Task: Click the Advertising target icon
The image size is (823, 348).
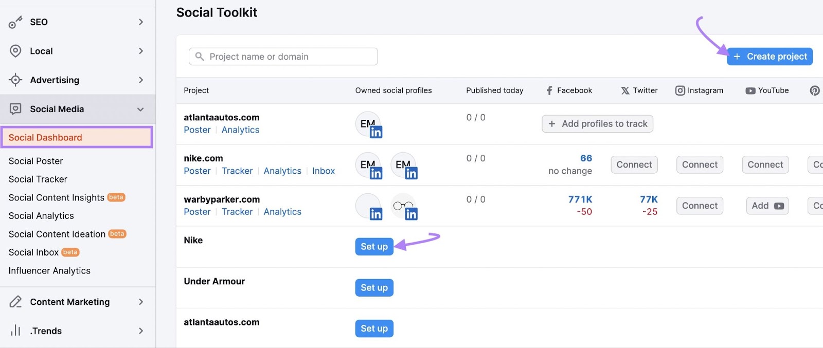Action: click(x=15, y=80)
